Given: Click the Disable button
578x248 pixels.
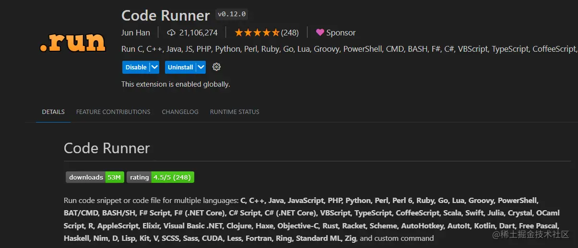Looking at the screenshot, I should point(136,67).
